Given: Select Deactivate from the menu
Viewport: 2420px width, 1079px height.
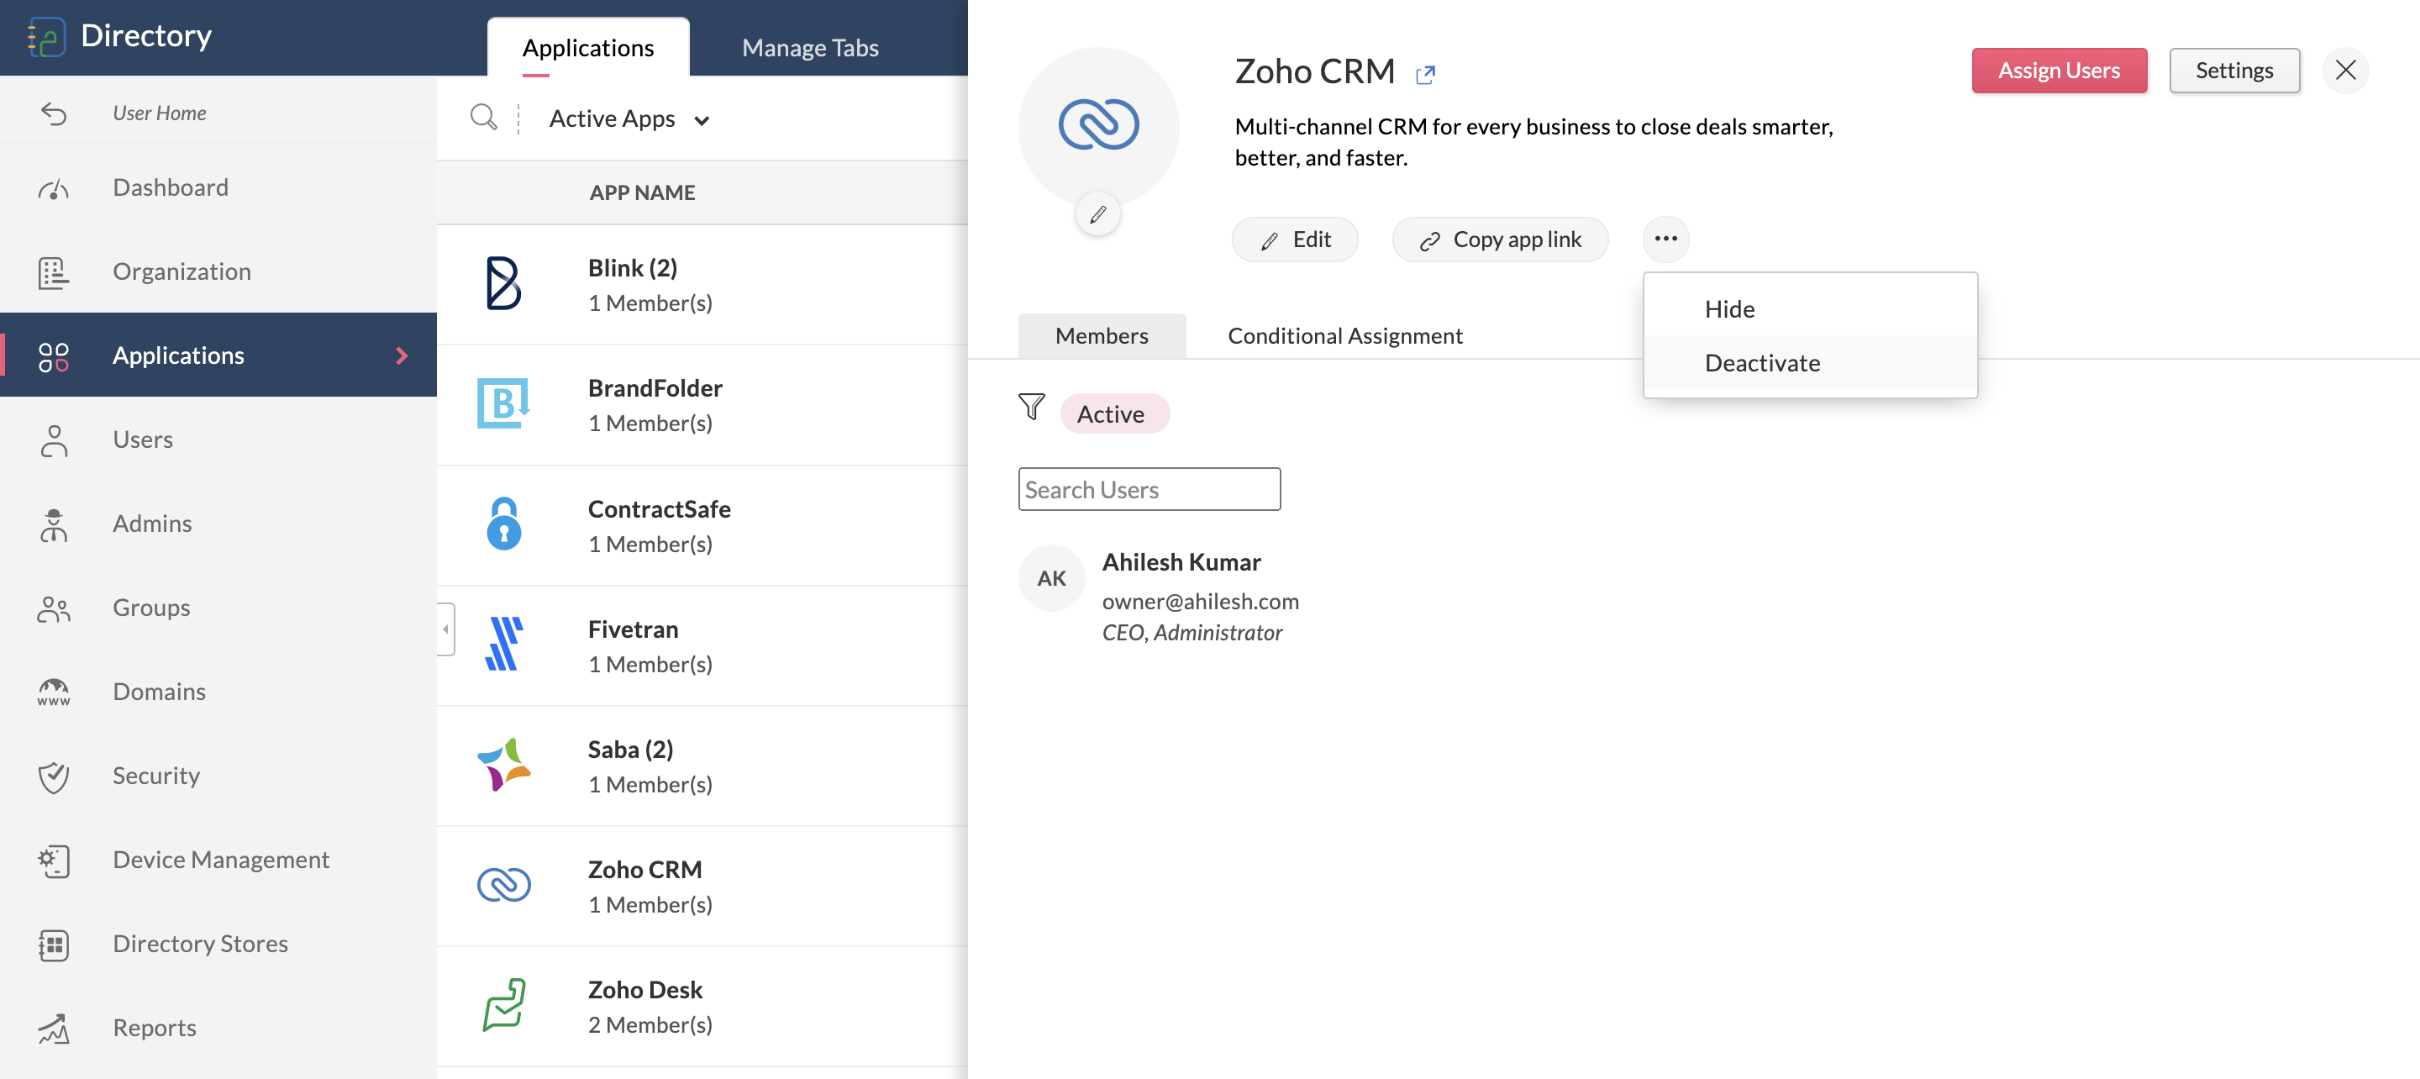Looking at the screenshot, I should [1761, 363].
